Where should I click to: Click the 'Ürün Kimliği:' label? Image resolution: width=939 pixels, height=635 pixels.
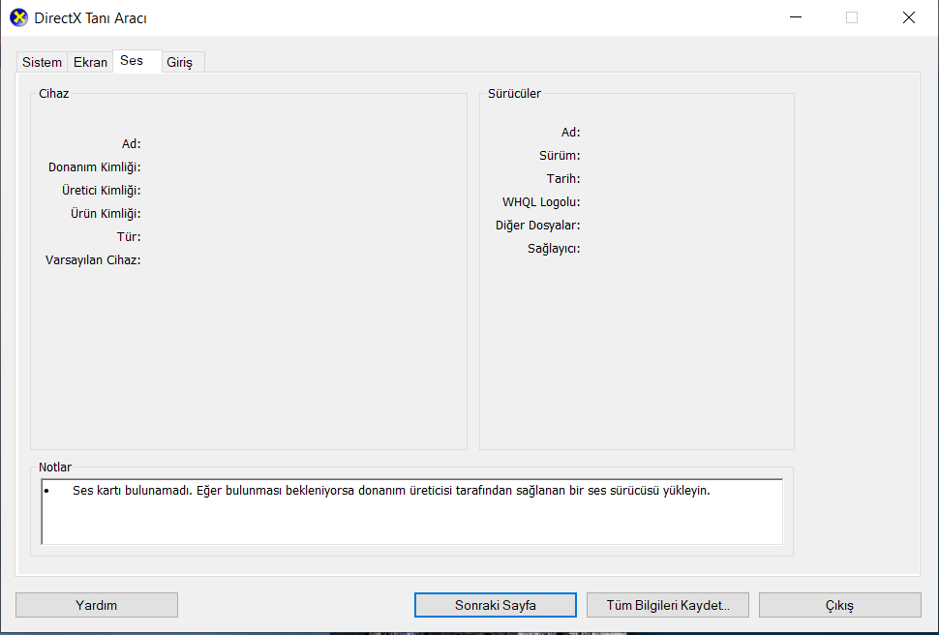(106, 214)
